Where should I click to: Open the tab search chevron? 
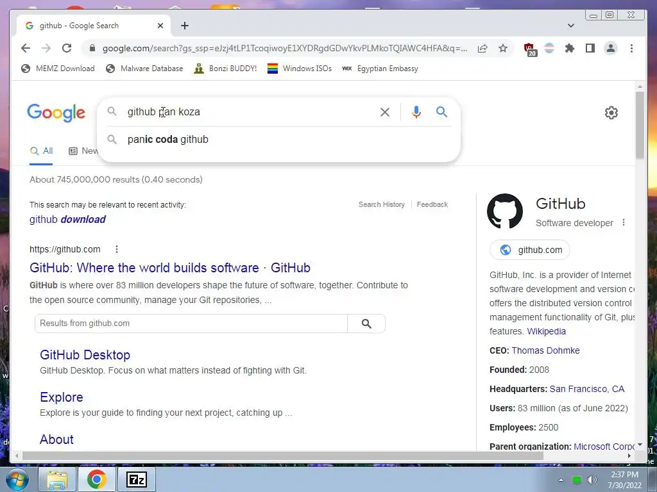[x=570, y=26]
